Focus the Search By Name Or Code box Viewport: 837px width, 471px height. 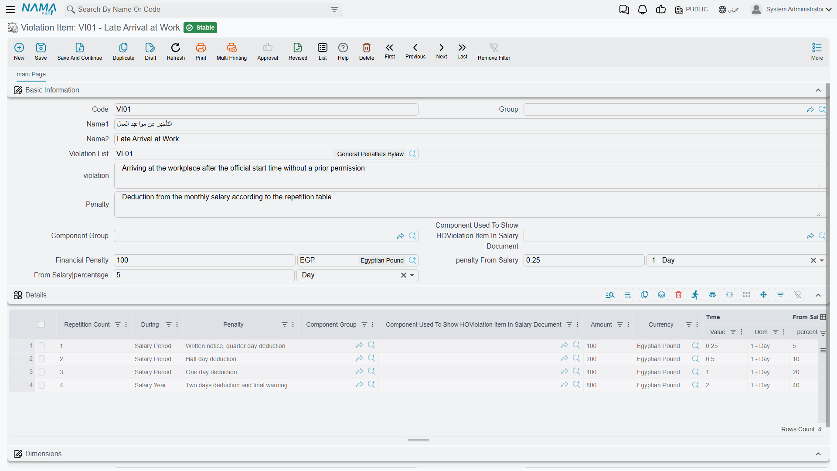tap(203, 10)
